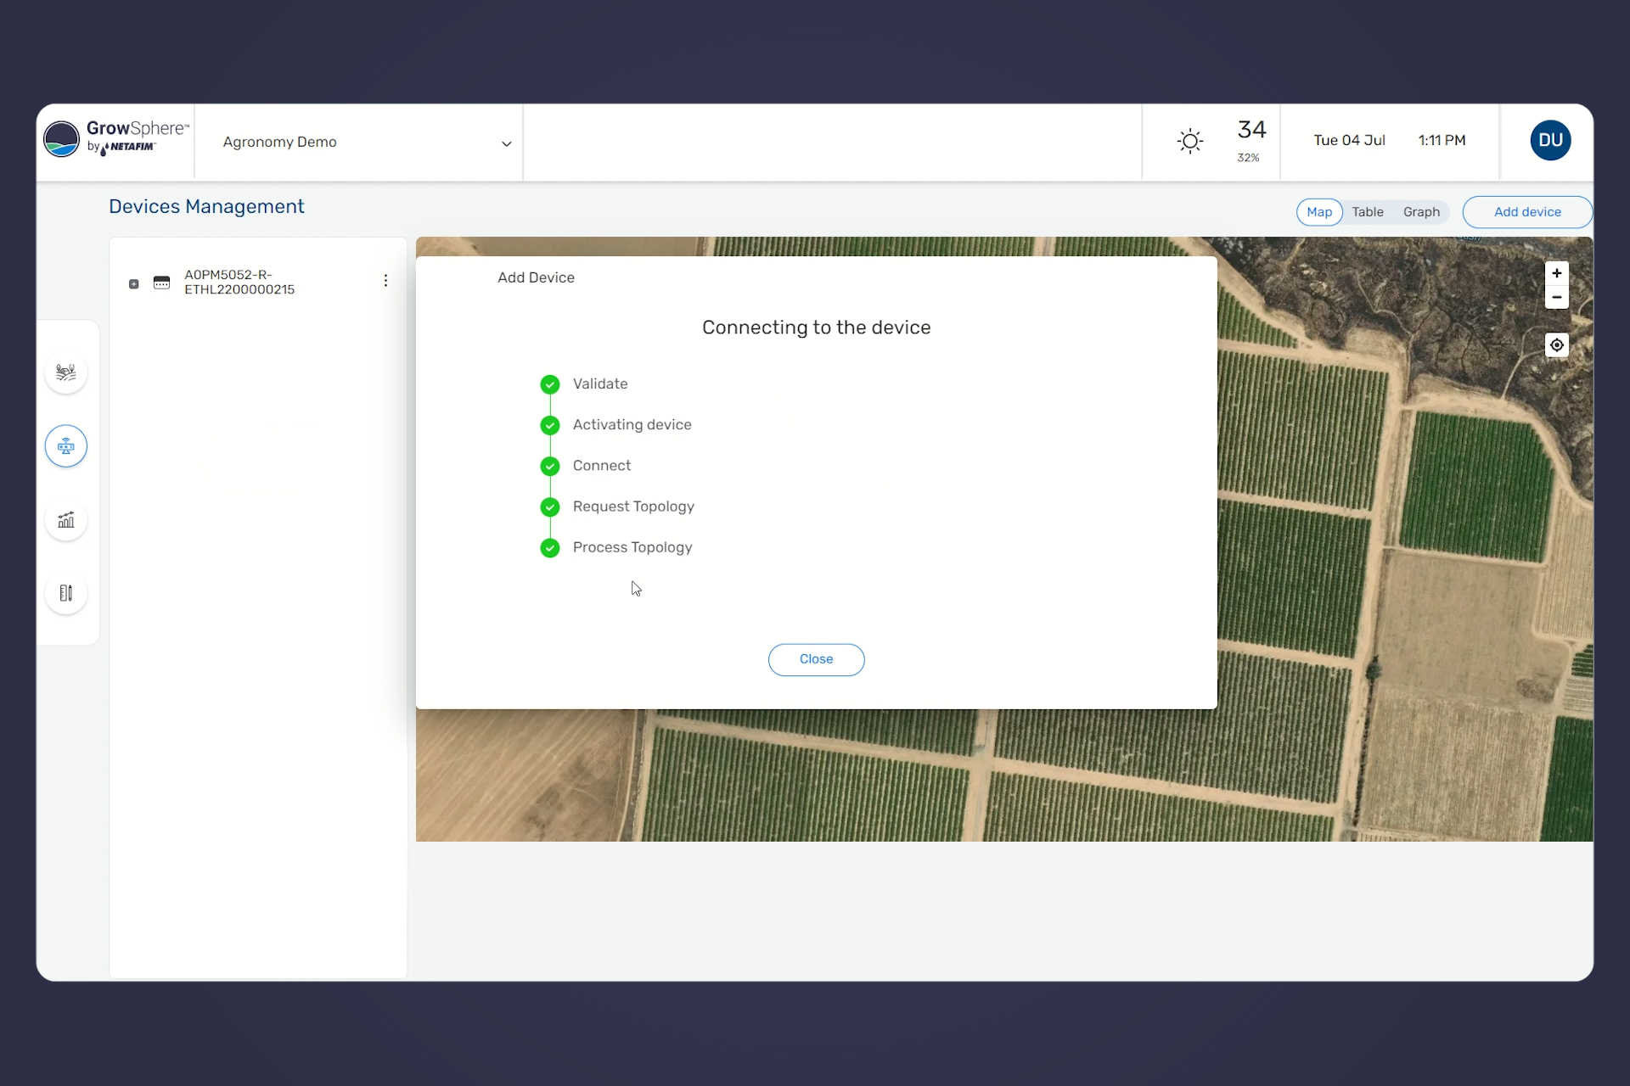Select the Map view tab

coord(1318,212)
